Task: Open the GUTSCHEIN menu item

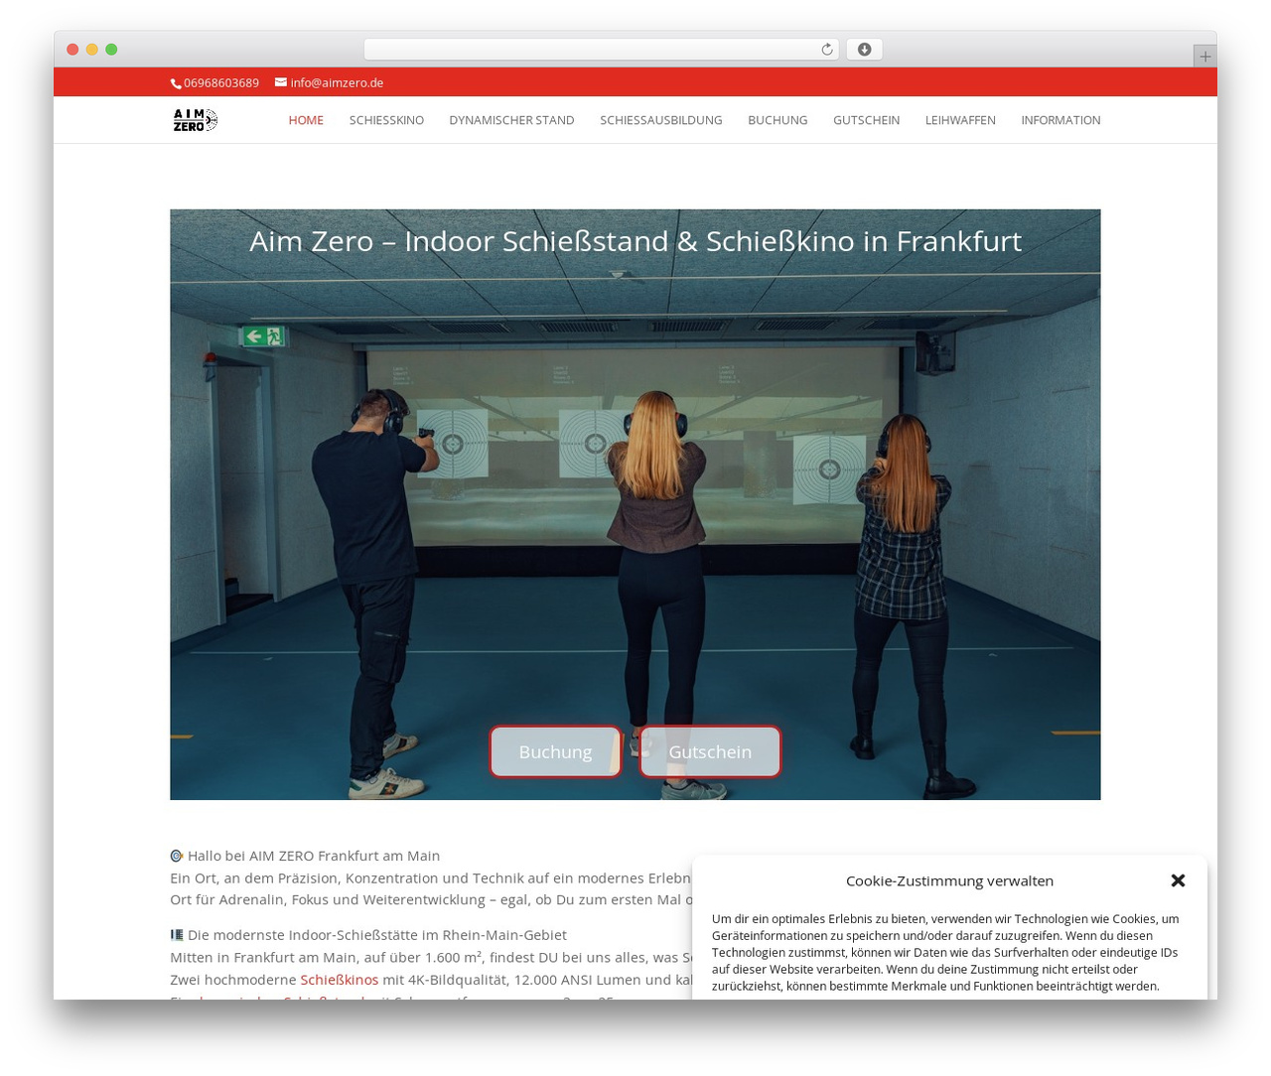Action: (866, 120)
